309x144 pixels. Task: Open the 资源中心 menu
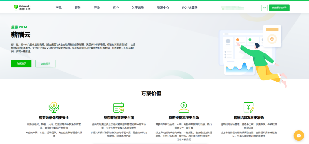point(163,8)
